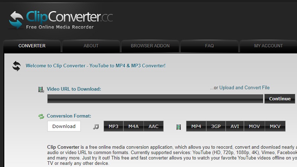This screenshot has width=297, height=167.
Task: Choose MP3 audio format
Action: click(x=114, y=126)
